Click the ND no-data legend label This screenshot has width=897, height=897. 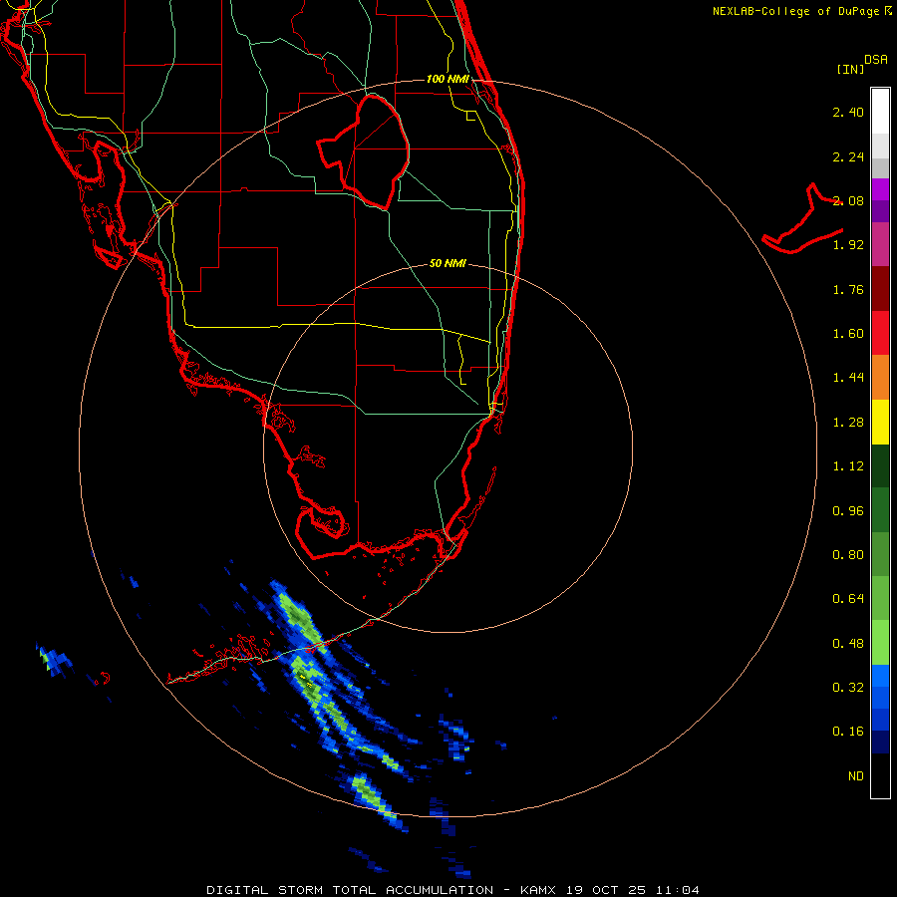pos(856,776)
